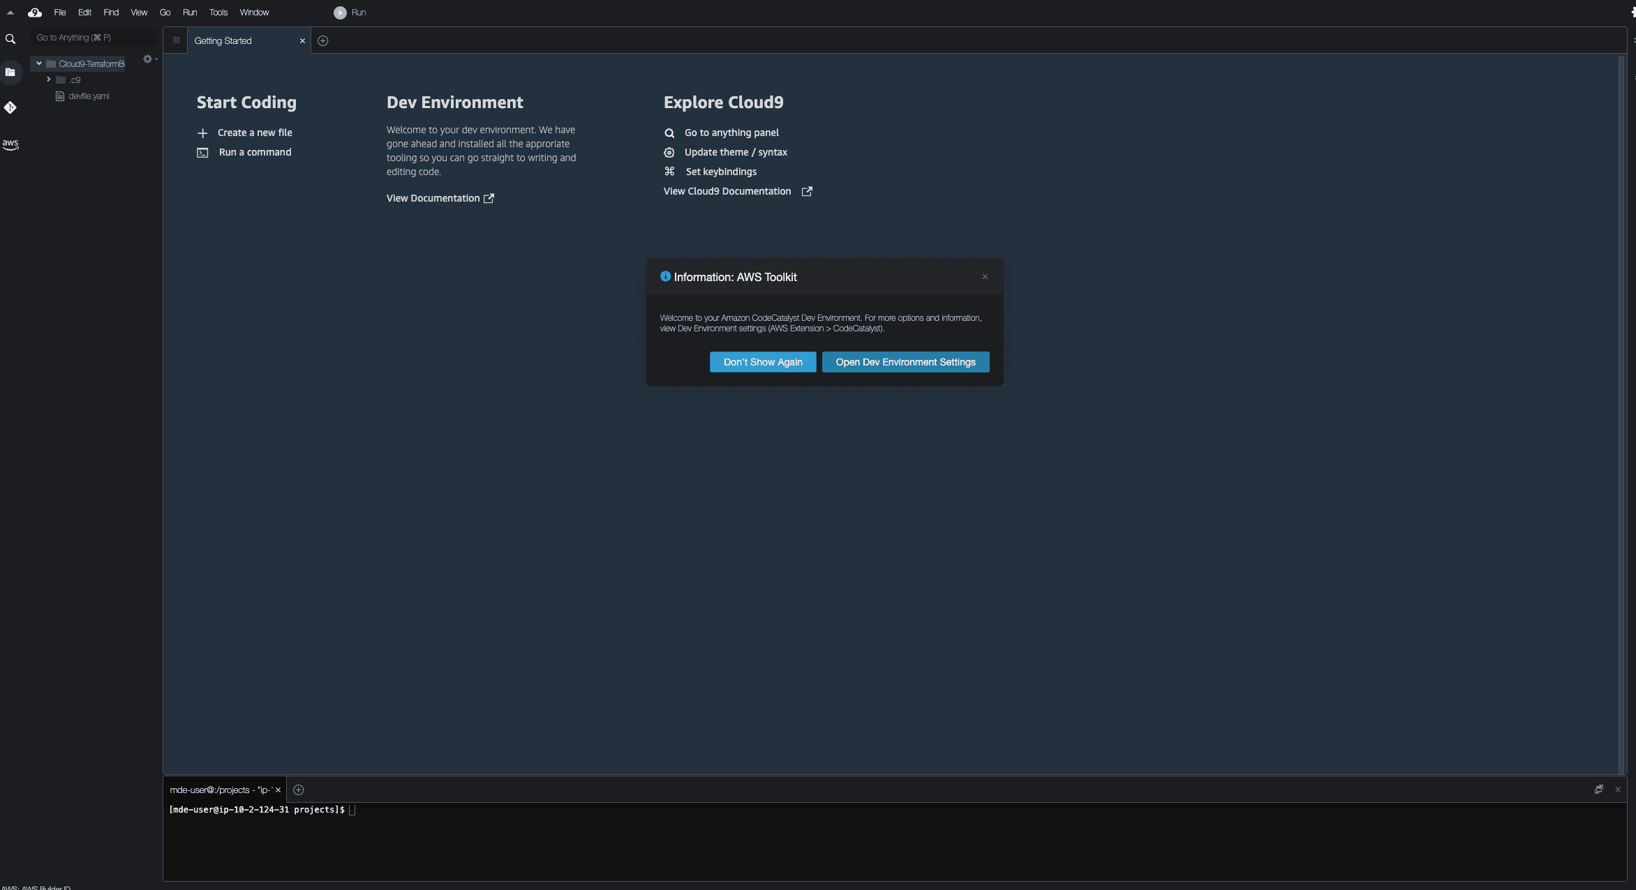Click the plus icon beside Create a new file
The image size is (1636, 890).
(x=202, y=133)
